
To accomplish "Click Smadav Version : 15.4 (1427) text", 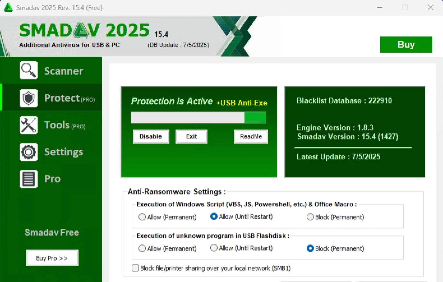I will [348, 137].
